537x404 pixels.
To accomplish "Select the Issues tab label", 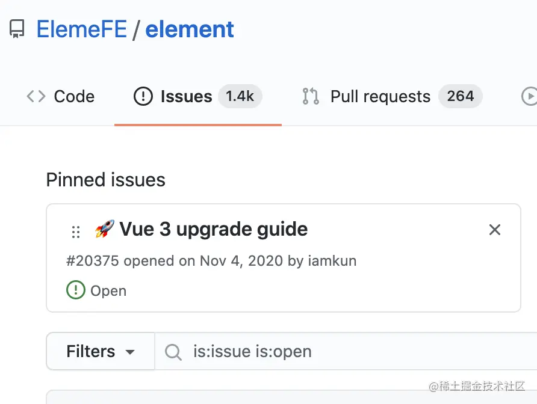I will pyautogui.click(x=186, y=96).
